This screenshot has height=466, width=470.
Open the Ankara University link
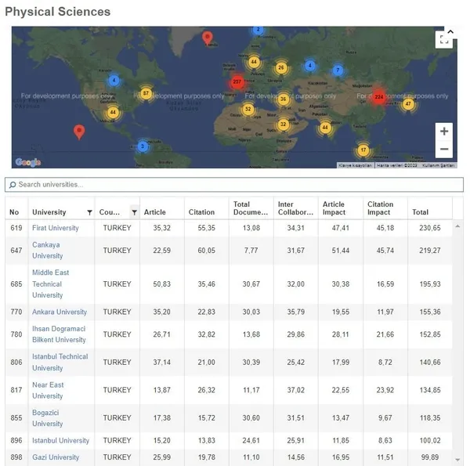tap(60, 312)
